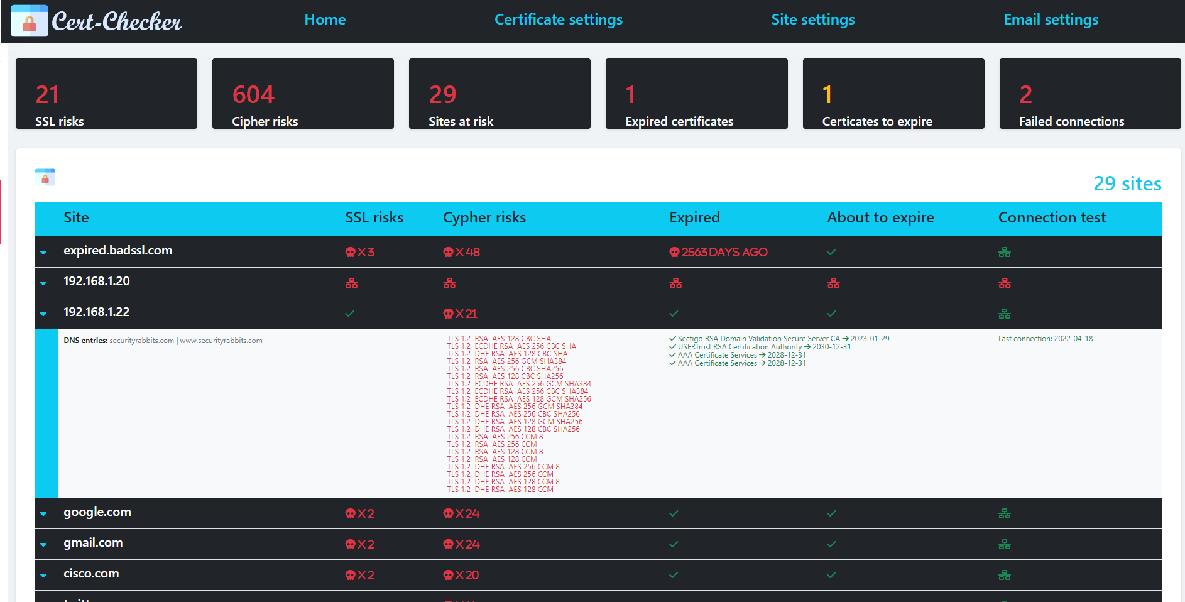This screenshot has width=1185, height=602.
Task: Click the red network icon in the 192.168.1.20 row
Action: pyautogui.click(x=351, y=283)
